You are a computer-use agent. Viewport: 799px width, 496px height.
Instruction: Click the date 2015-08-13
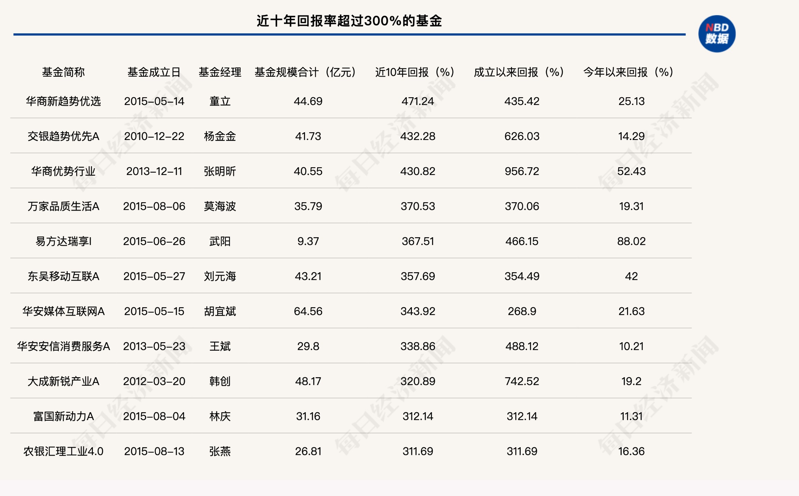pos(154,451)
